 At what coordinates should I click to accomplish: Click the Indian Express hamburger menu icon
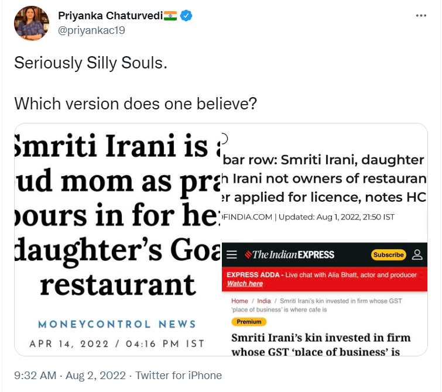coord(232,255)
